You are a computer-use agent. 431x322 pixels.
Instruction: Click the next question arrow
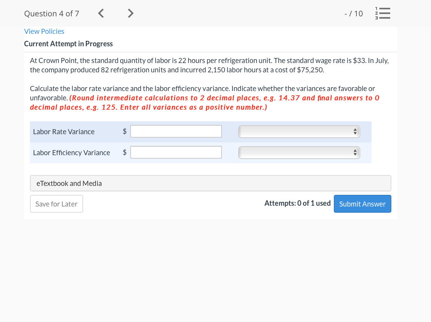coord(130,13)
